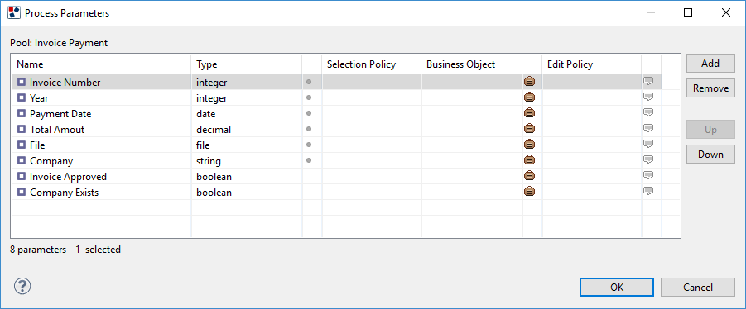Screen dimensions: 746x309
Task: Open the Edit Policy cell for File
Action: pos(592,145)
